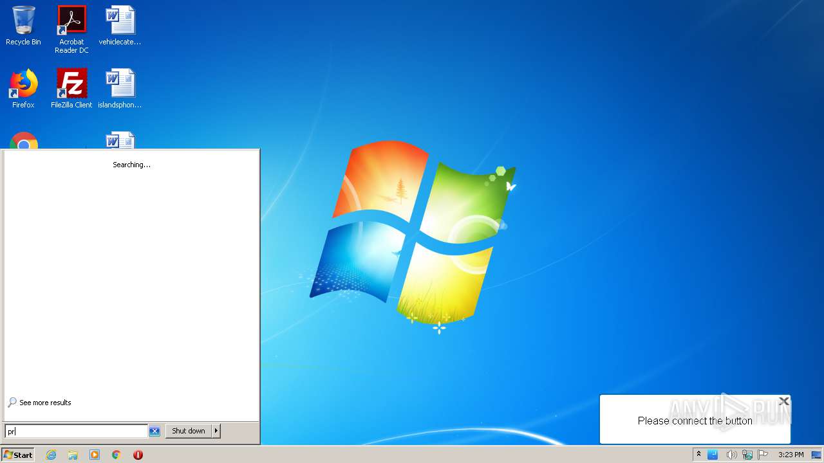The height and width of the screenshot is (463, 824).
Task: Open the network status tray icon
Action: 747,455
